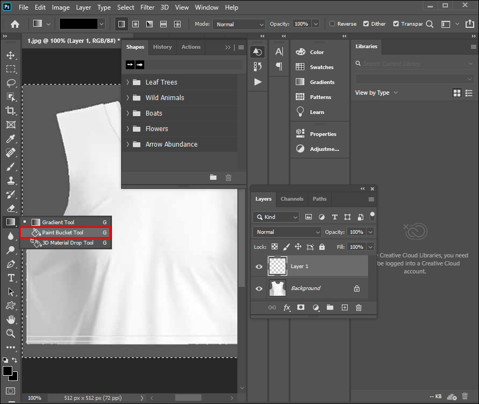Hide the Layer 1 layer
479x404 pixels.
coord(259,266)
